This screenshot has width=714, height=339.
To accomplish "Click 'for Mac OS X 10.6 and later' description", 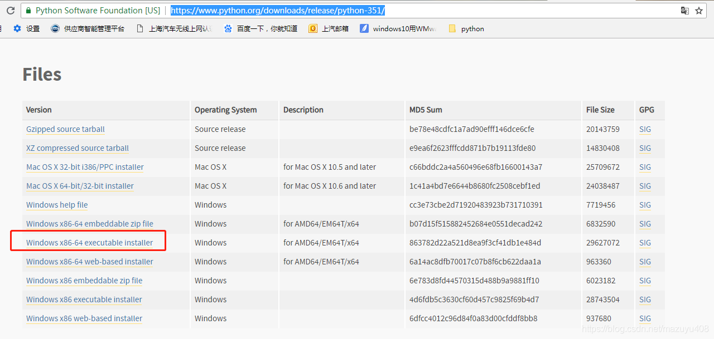I will [x=330, y=186].
